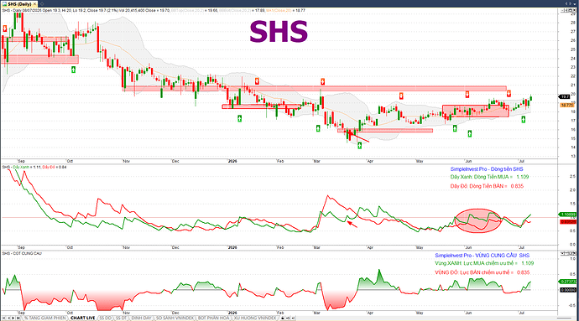Viewport: 579px width, 321px height.
Task: Click the price pane controls at top right
Action: 568,11
